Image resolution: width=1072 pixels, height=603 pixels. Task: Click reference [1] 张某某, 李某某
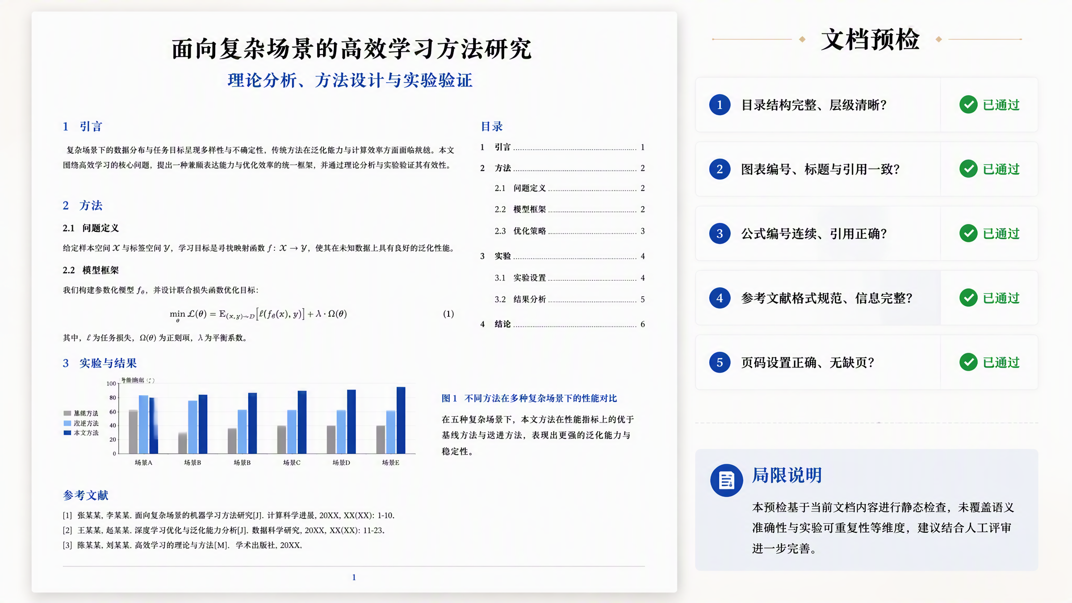tap(229, 516)
